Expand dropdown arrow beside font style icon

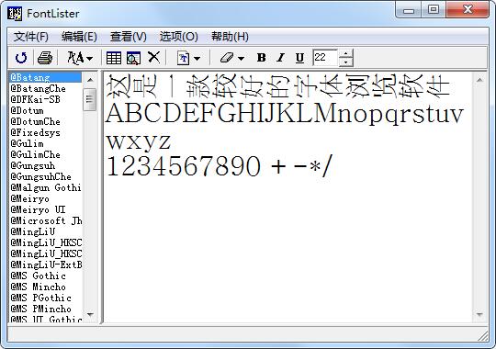point(89,59)
